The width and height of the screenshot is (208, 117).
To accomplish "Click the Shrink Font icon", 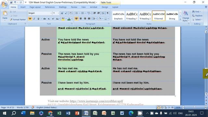I will point(66,13).
